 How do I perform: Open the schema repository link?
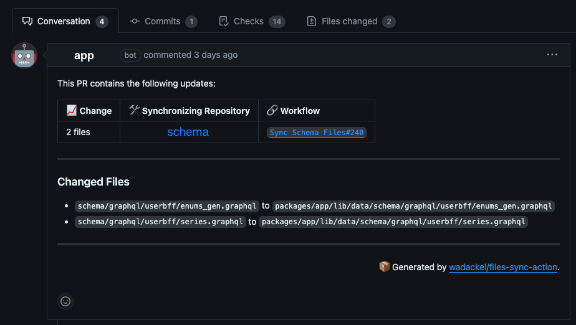pos(188,132)
